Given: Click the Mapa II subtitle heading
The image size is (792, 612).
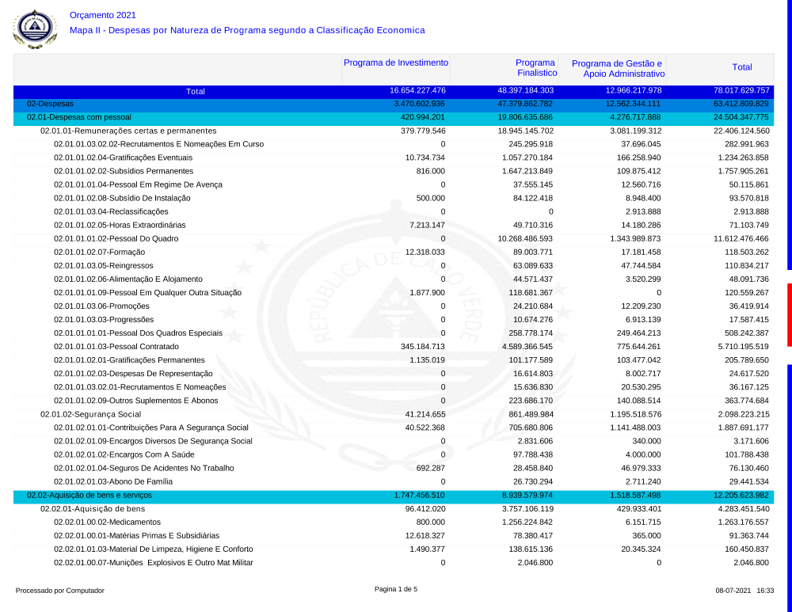Looking at the screenshot, I should 247,30.
